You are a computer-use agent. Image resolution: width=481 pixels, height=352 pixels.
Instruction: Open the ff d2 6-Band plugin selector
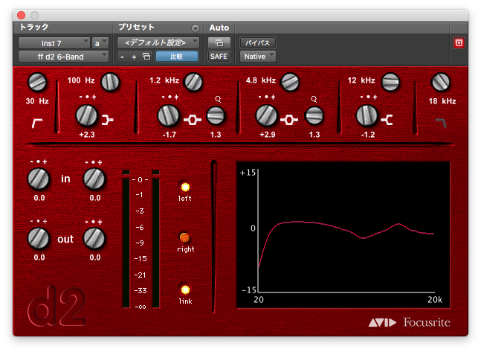[63, 57]
